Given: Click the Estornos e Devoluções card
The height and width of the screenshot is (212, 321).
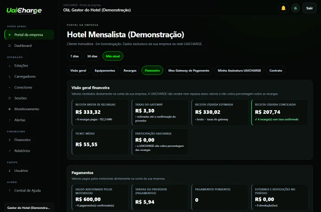Looking at the screenshot, I should 280,197.
